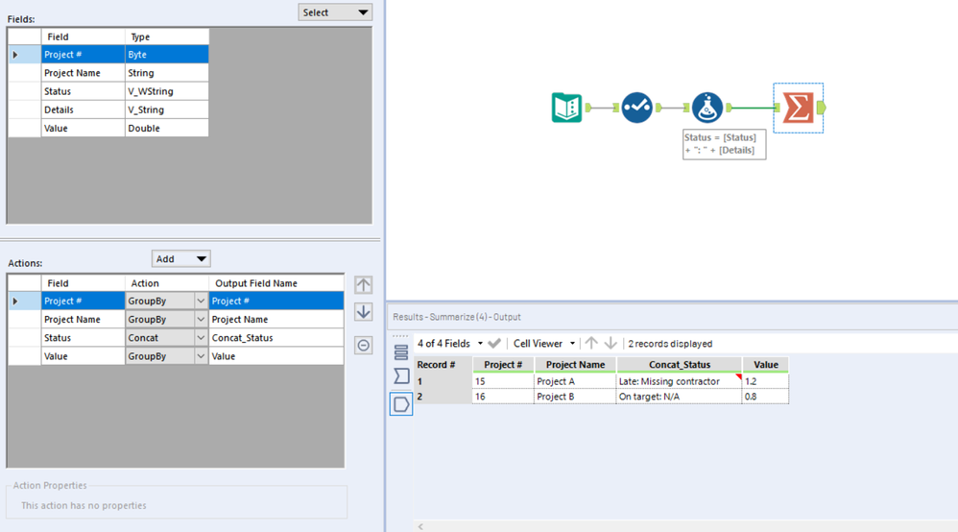Select the Formula flask tool node
The height and width of the screenshot is (532, 958).
pyautogui.click(x=707, y=108)
